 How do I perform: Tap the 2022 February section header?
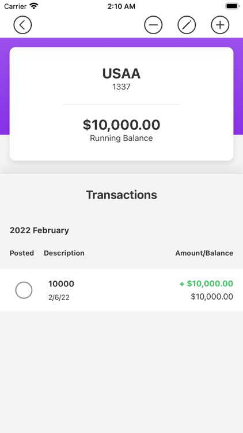(39, 230)
